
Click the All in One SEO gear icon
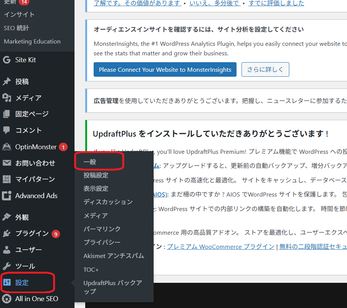click(7, 299)
